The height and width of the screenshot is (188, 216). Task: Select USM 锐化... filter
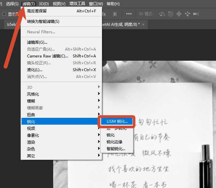(x=117, y=121)
